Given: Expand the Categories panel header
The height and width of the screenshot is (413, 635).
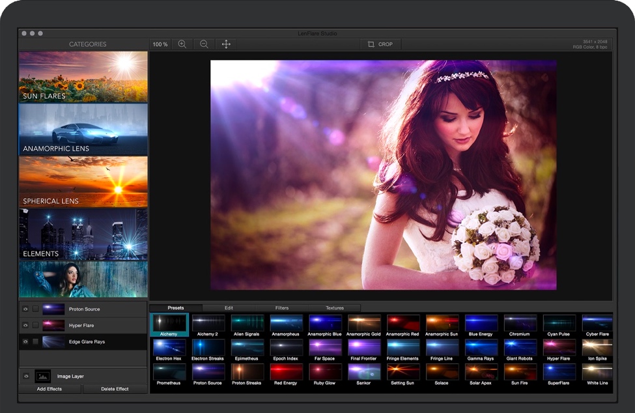Looking at the screenshot, I should click(x=88, y=44).
